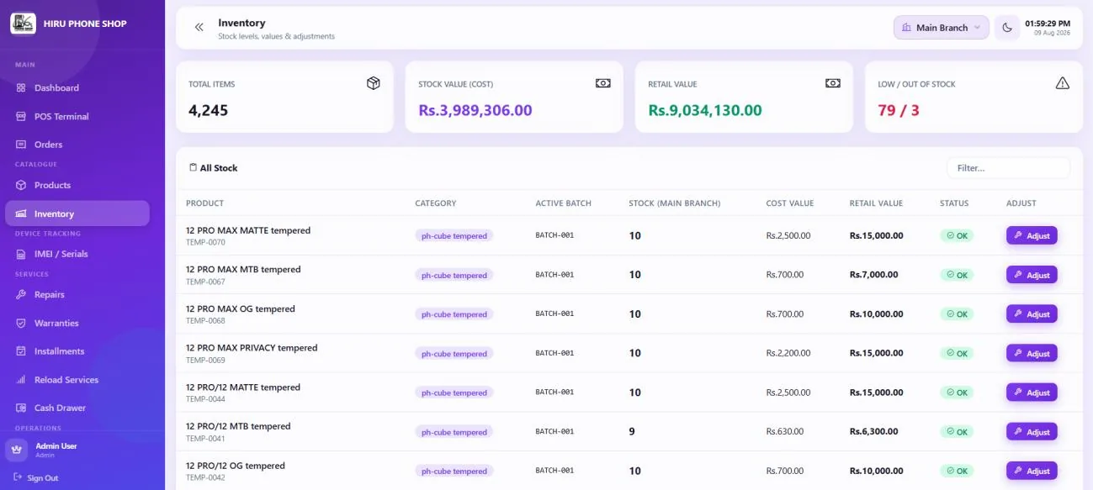Click OK status badge for TEMP-0069 row
Viewport: 1093px width, 490px height.
point(957,353)
